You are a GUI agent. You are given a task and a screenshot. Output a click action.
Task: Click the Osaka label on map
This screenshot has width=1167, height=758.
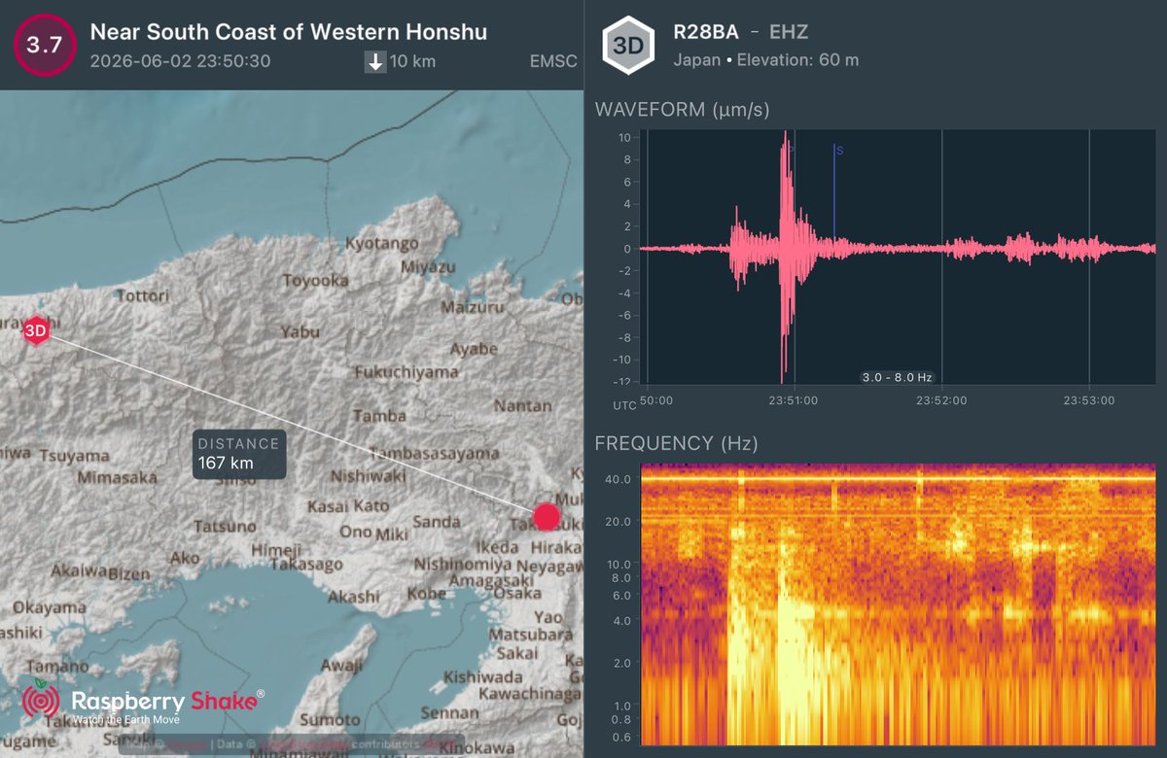click(517, 593)
